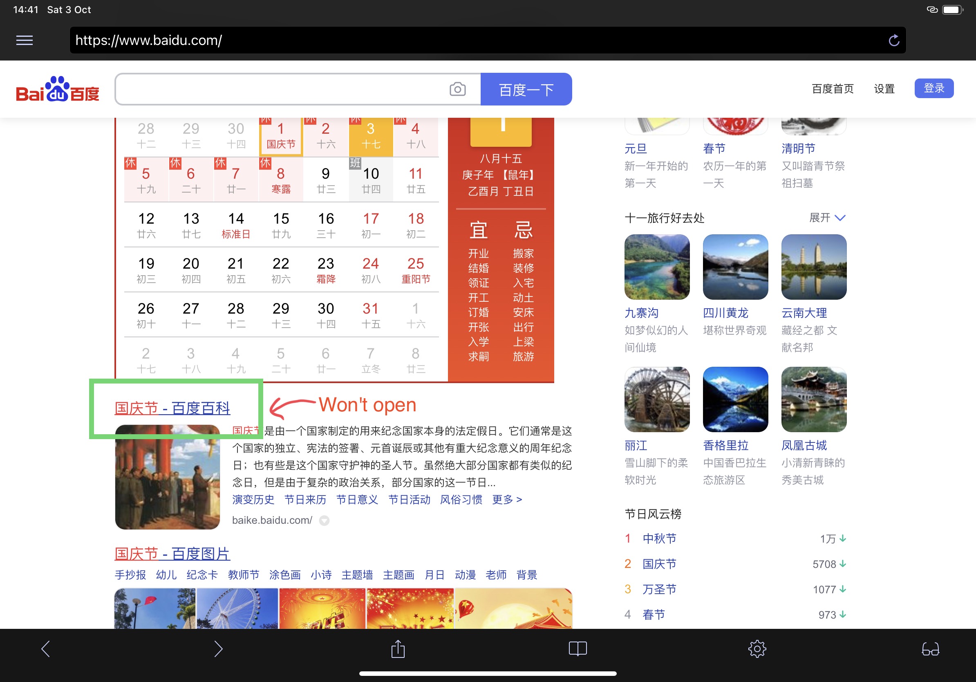This screenshot has height=682, width=976.
Task: Open 万圣节 in 节日风云榜
Action: (x=659, y=589)
